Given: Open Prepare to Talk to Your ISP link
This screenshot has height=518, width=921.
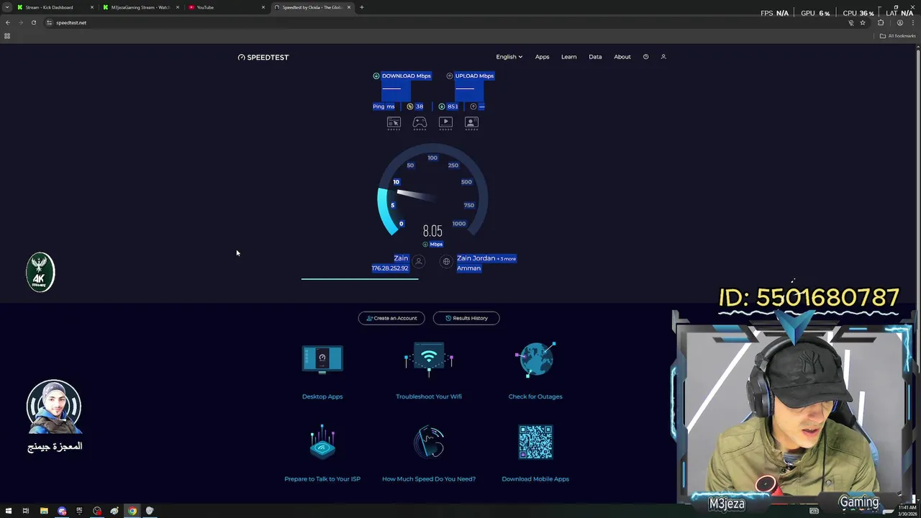Looking at the screenshot, I should pyautogui.click(x=322, y=479).
